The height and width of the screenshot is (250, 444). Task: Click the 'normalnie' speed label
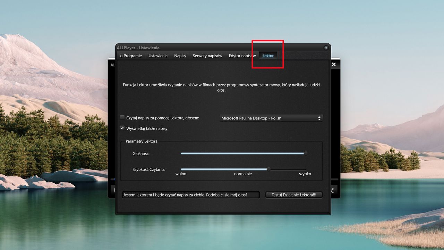pos(243,174)
